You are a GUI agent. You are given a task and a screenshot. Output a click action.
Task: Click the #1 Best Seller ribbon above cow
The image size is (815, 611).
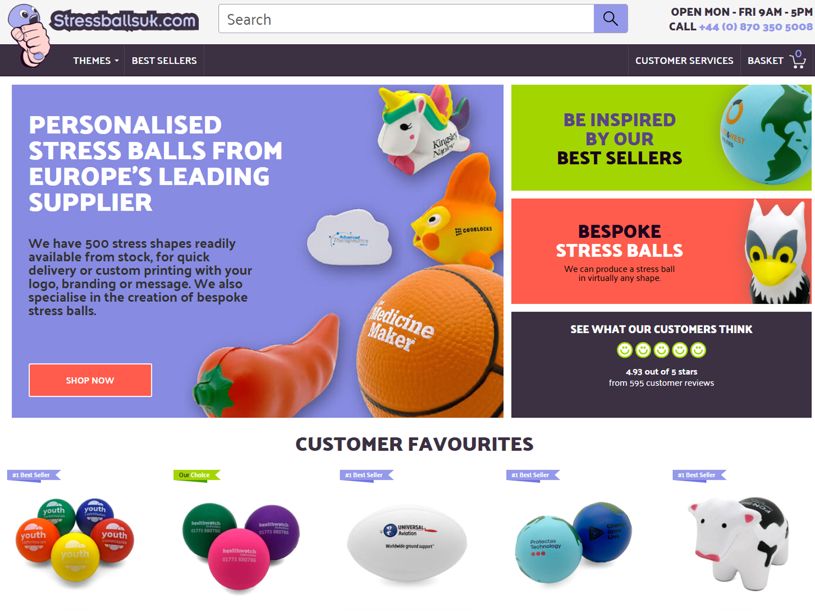pyautogui.click(x=699, y=475)
